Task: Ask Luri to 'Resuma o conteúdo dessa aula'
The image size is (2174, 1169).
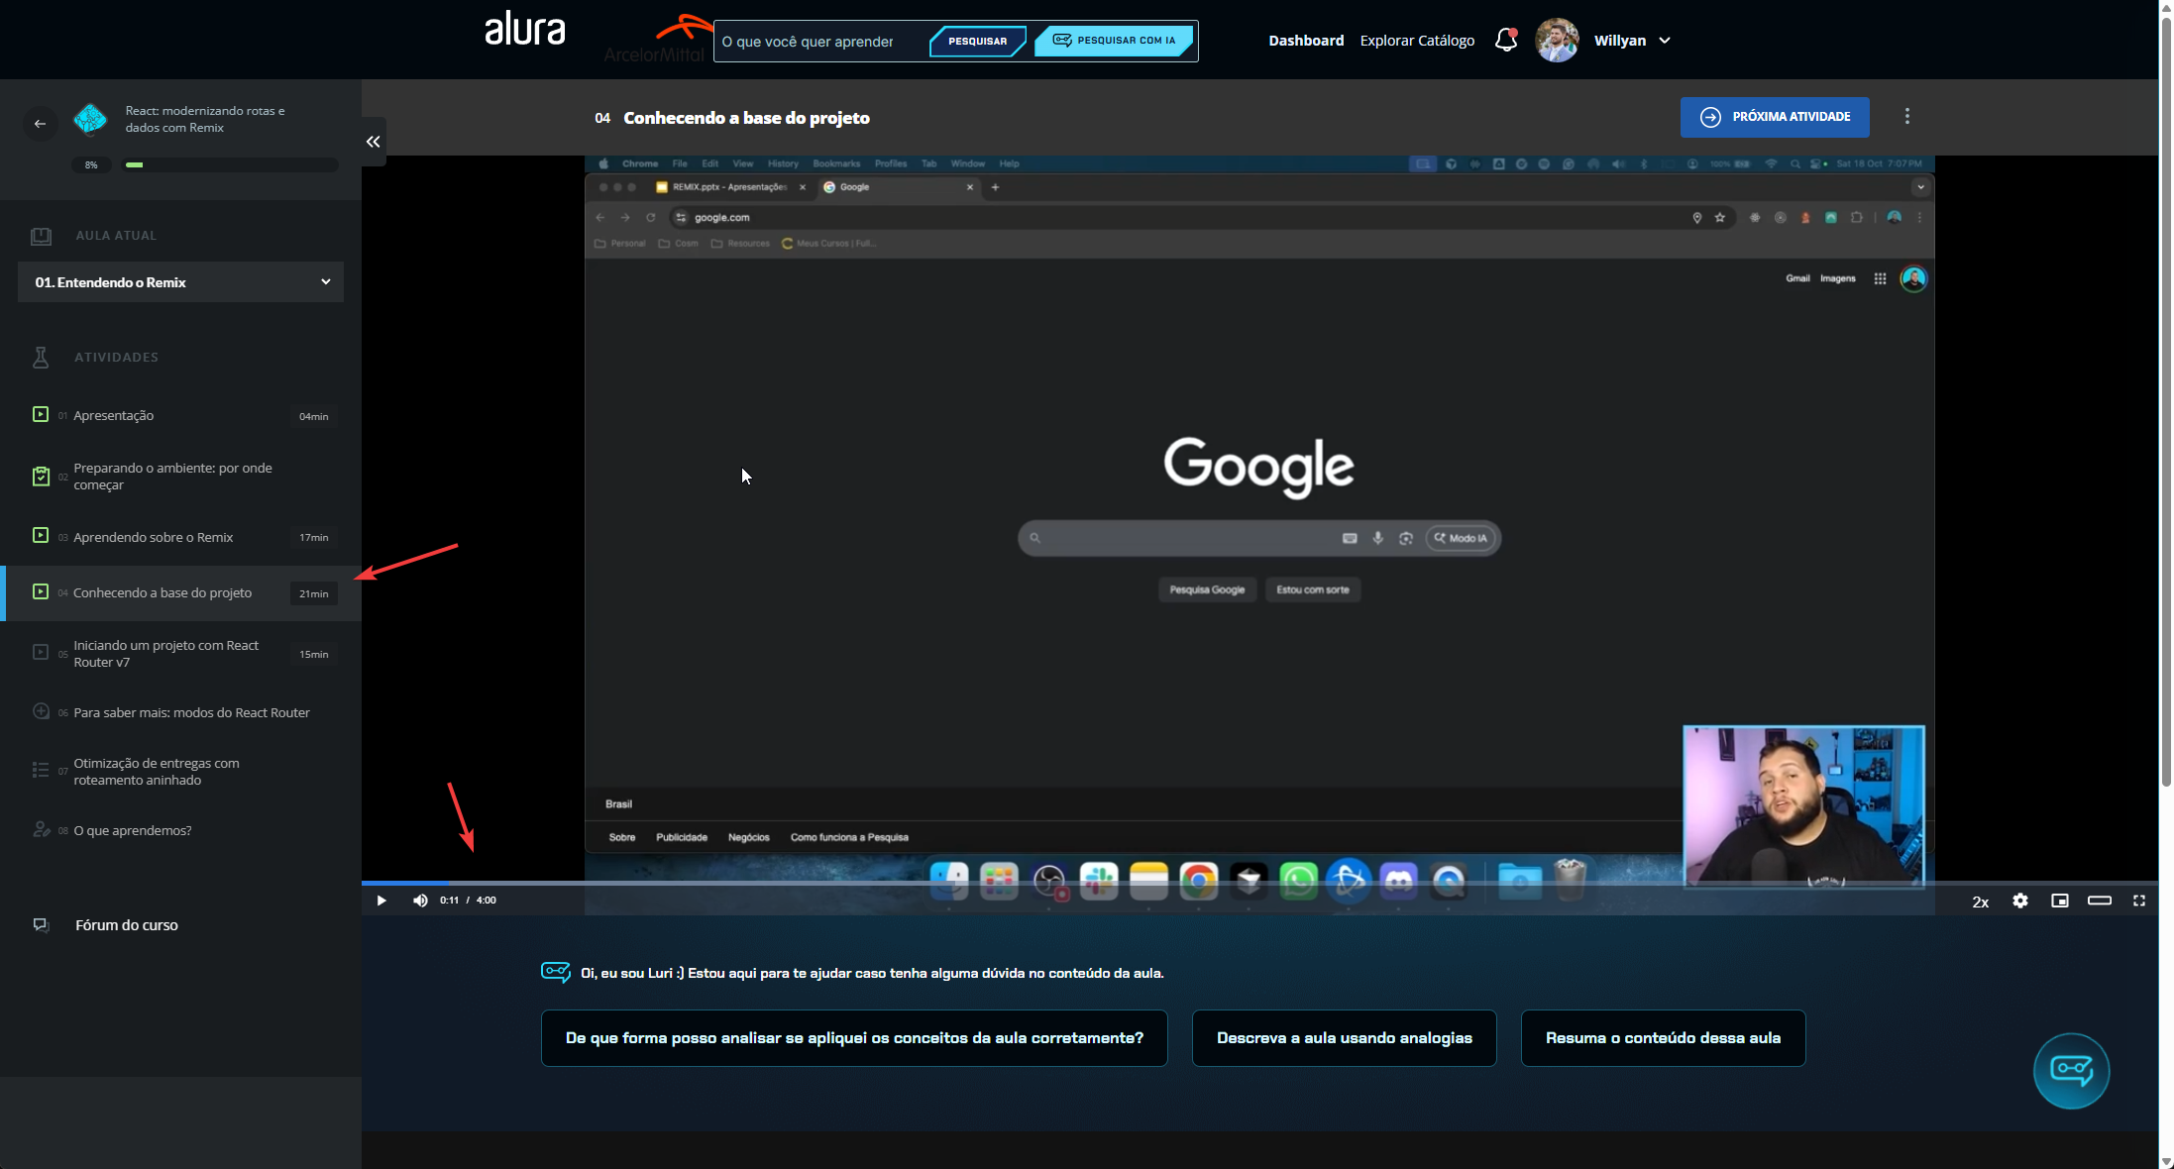Action: [1663, 1037]
